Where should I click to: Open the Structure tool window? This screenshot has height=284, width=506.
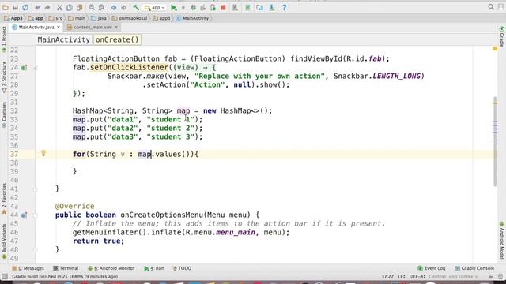[x=4, y=77]
